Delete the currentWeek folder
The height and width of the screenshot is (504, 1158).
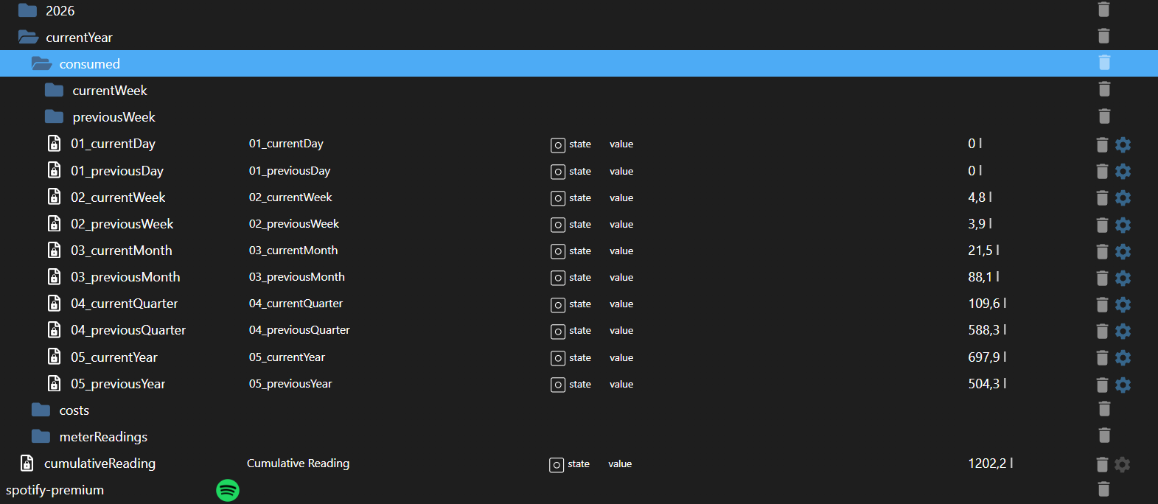pos(1103,89)
